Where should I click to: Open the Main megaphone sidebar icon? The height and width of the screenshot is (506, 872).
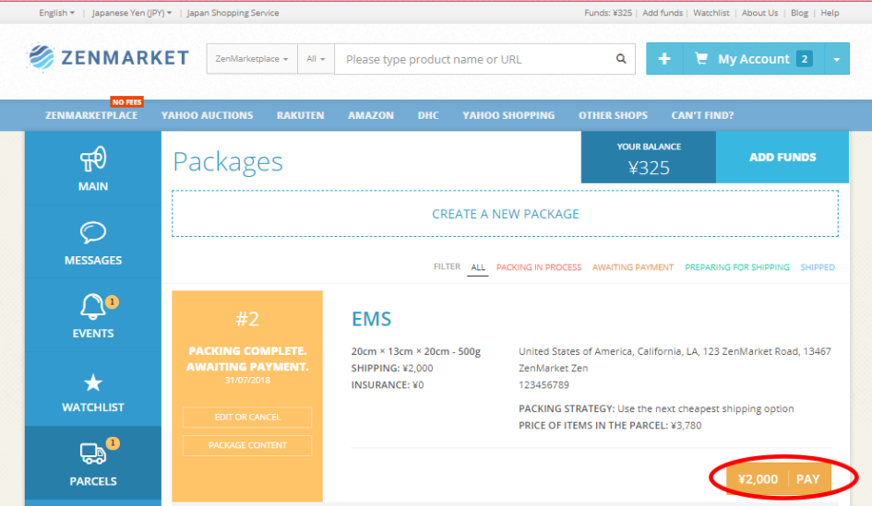point(93,160)
